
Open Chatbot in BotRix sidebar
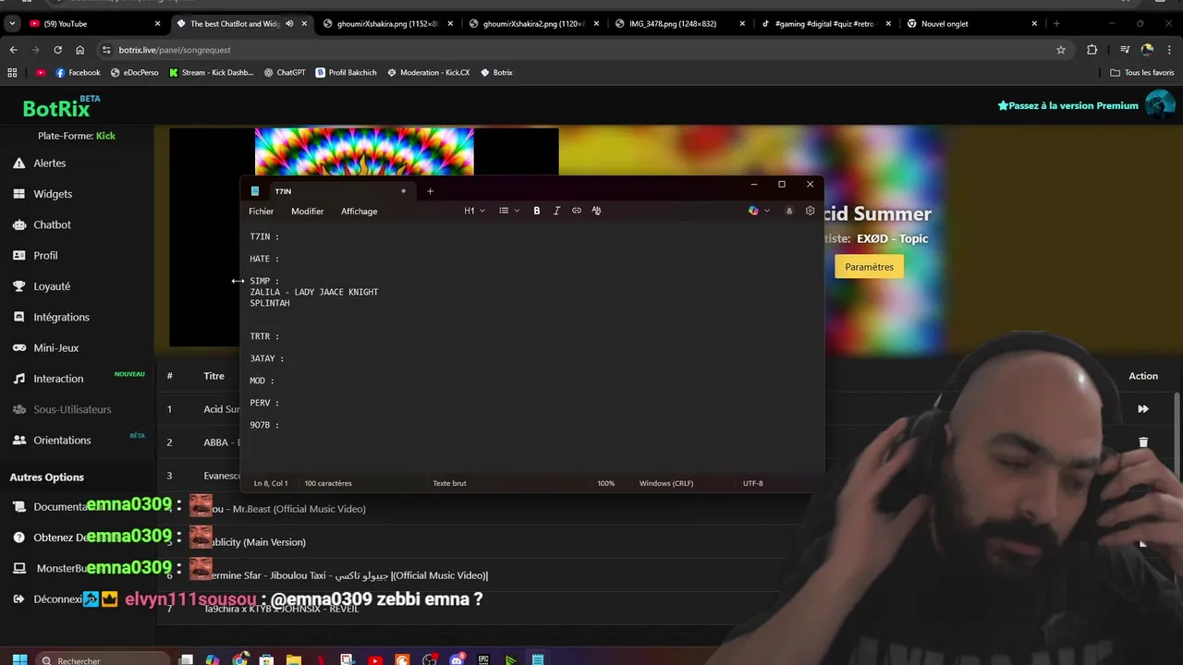[52, 224]
